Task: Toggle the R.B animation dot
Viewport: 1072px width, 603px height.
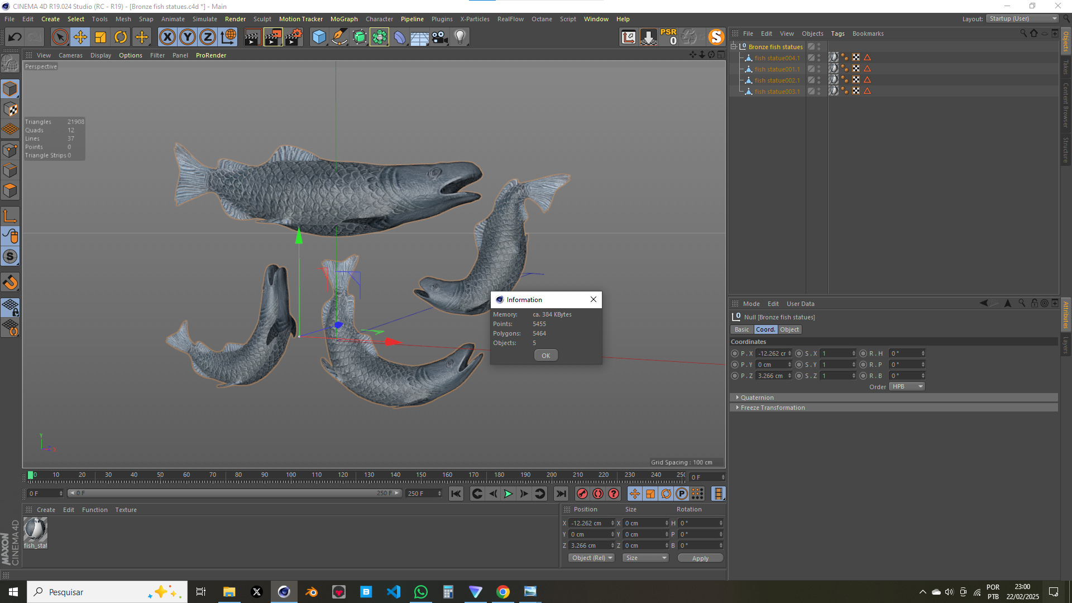Action: 863,376
